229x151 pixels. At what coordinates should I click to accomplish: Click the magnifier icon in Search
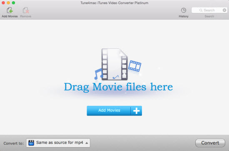[x=201, y=10]
